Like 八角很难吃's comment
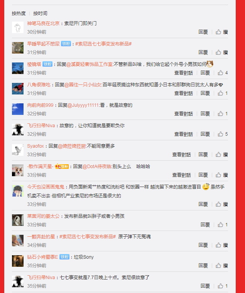The width and height of the screenshot is (245, 293). [223, 93]
